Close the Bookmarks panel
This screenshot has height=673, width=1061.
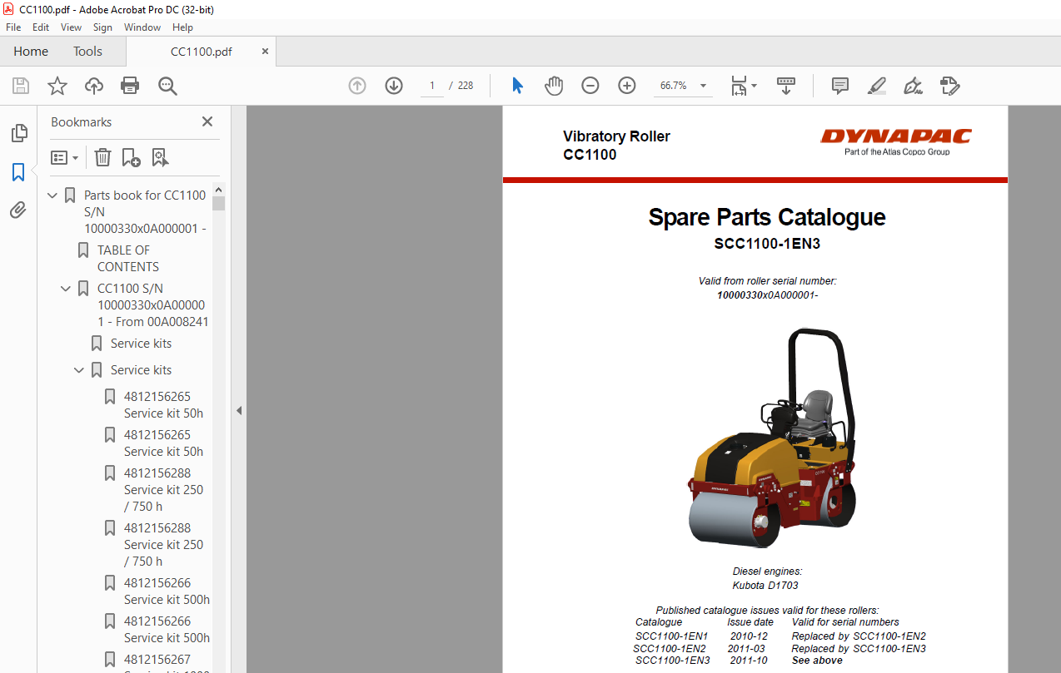(207, 121)
